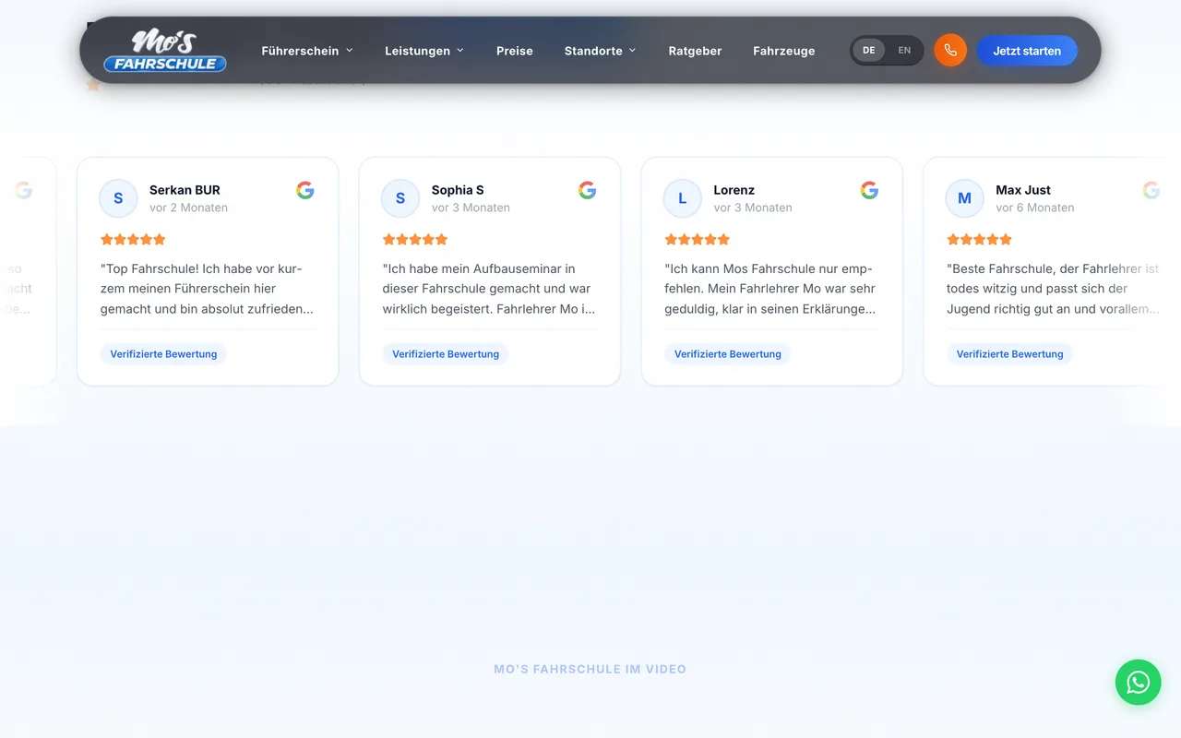Open the Ratgeber menu item
Screen dimensions: 1181x738
tap(695, 51)
